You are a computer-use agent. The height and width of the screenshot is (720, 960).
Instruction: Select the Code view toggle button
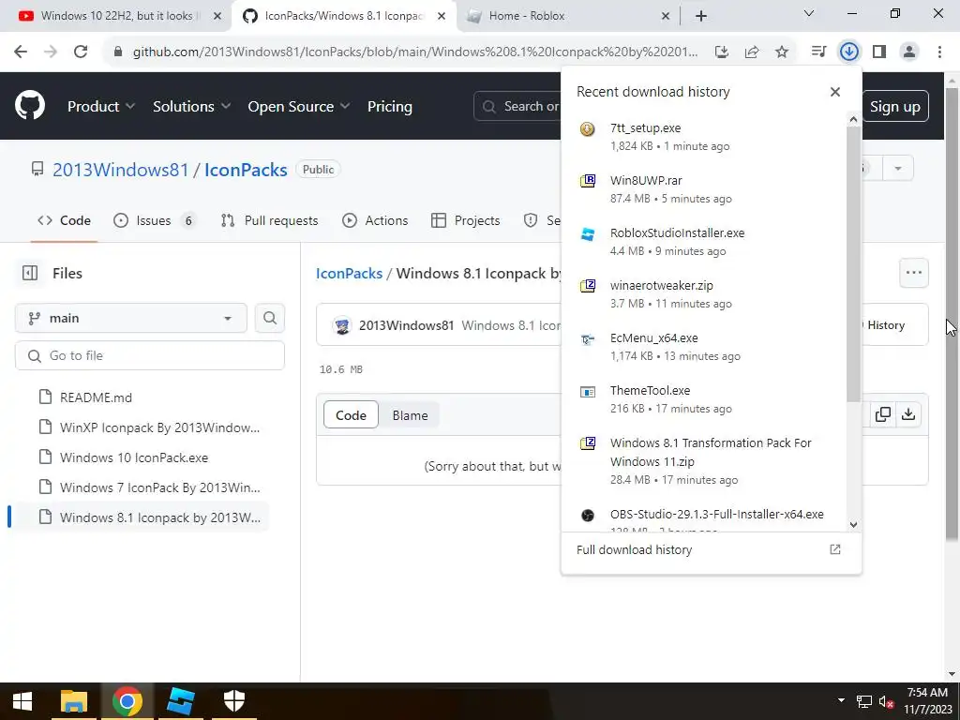point(351,415)
